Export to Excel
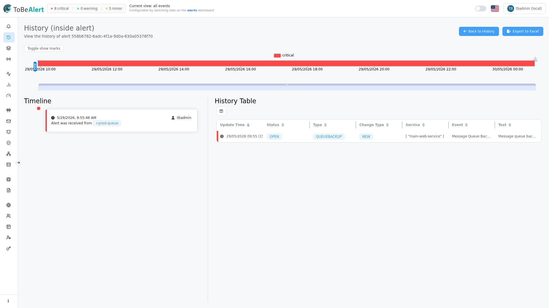Image resolution: width=549 pixels, height=308 pixels. [x=523, y=31]
